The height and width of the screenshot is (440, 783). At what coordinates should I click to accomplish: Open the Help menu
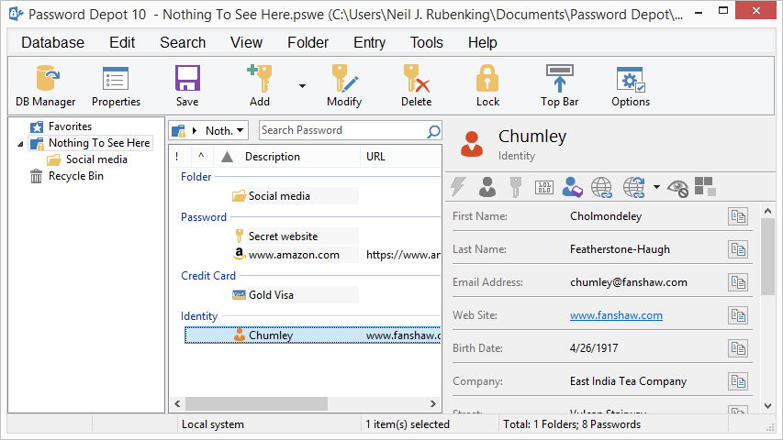click(482, 42)
